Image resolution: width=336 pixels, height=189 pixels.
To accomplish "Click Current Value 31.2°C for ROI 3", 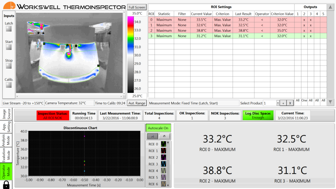I will click(201, 36).
